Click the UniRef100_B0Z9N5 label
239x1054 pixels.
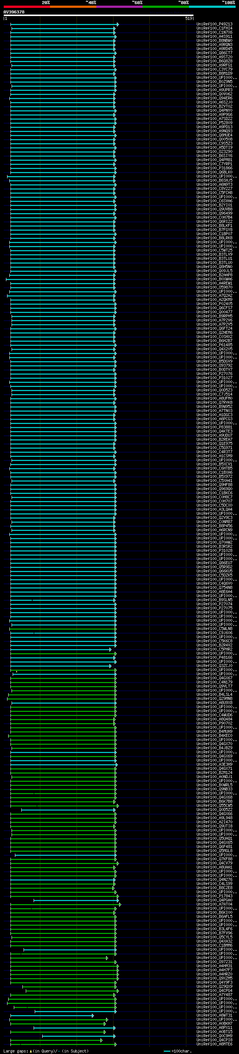tap(214, 82)
